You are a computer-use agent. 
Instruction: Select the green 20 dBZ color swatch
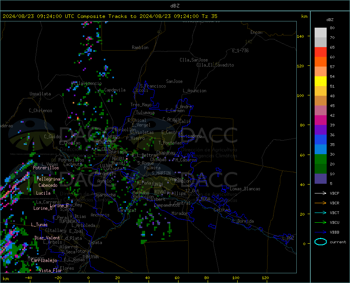point(320,159)
